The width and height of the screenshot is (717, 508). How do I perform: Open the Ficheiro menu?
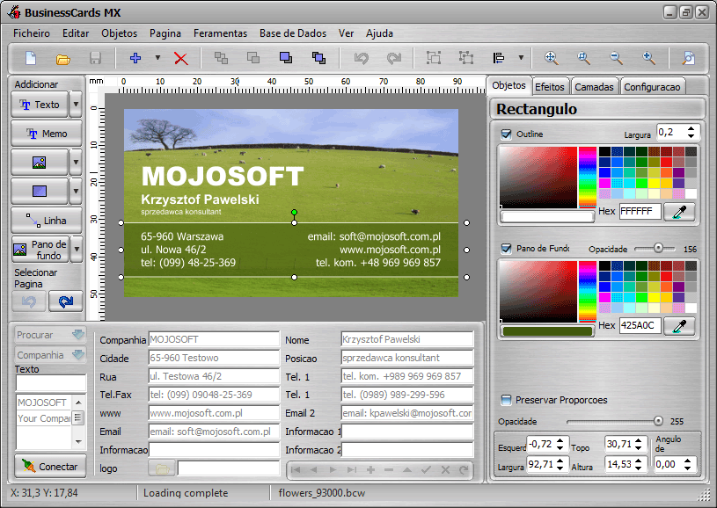pyautogui.click(x=32, y=33)
